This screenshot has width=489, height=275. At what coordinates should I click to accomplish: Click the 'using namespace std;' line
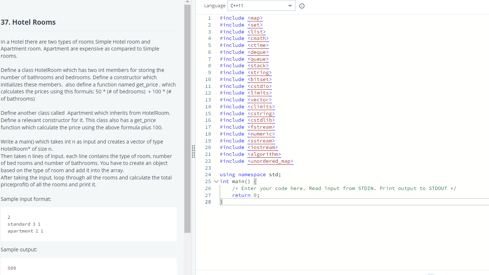pyautogui.click(x=250, y=175)
